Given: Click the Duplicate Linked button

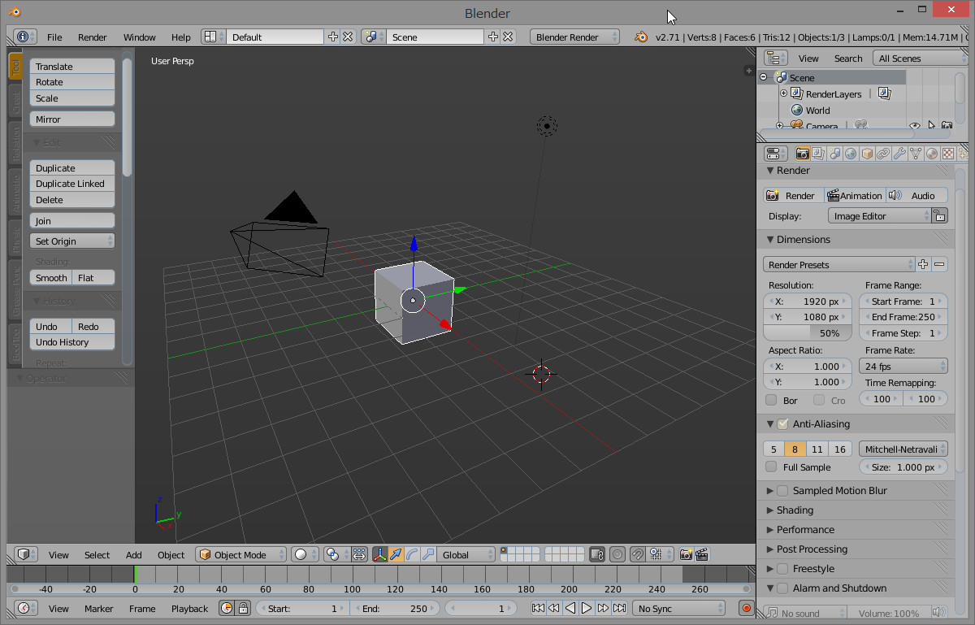Looking at the screenshot, I should click(x=72, y=184).
